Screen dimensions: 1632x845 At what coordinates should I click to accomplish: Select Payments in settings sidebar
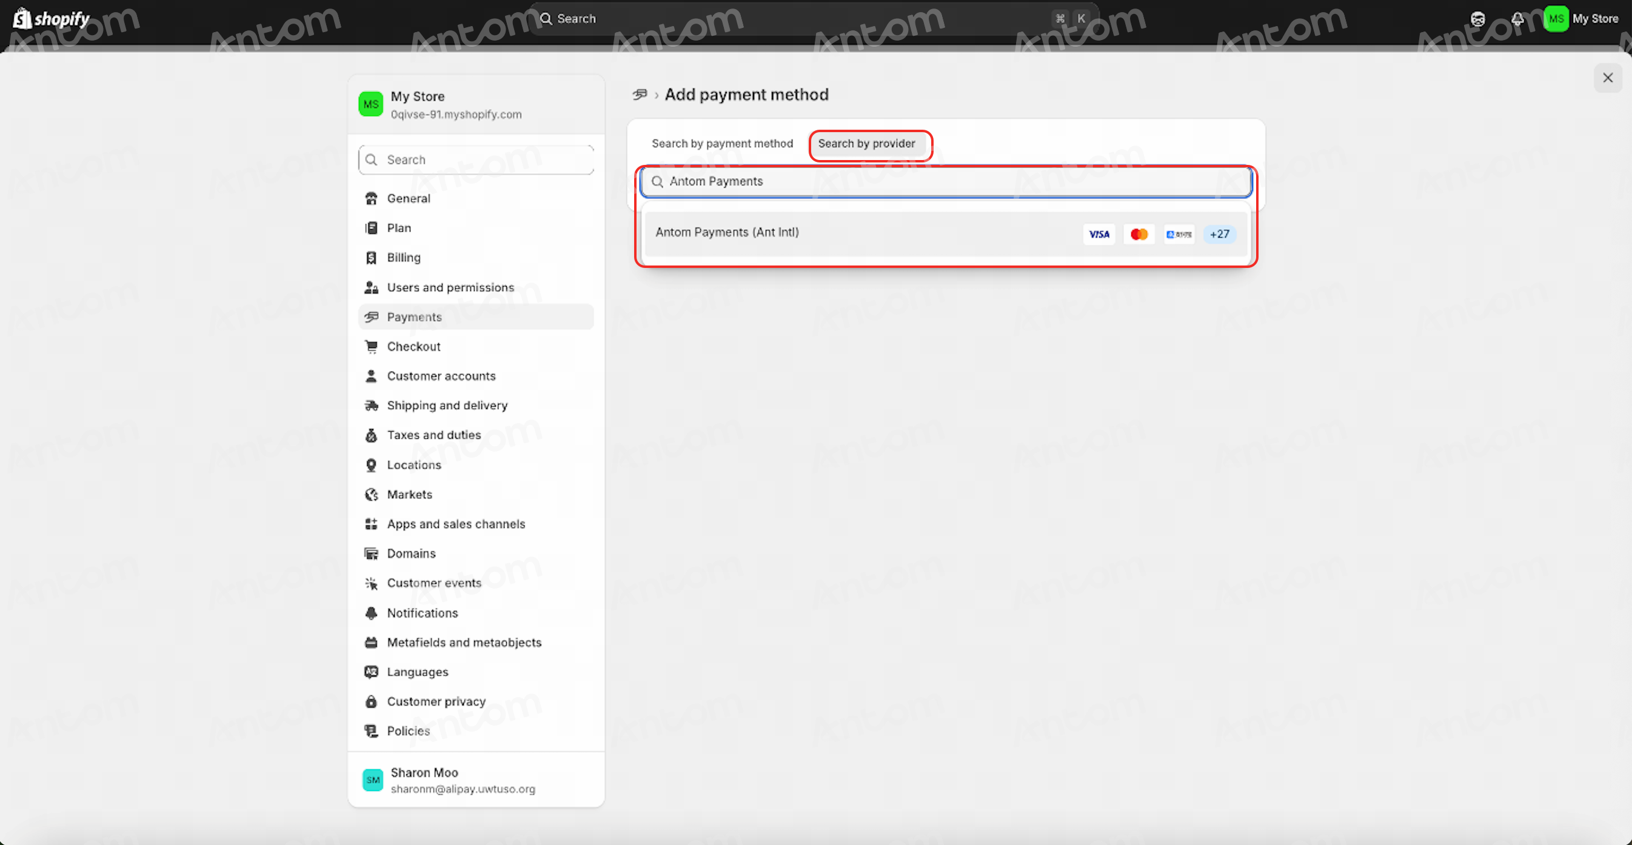tap(476, 316)
